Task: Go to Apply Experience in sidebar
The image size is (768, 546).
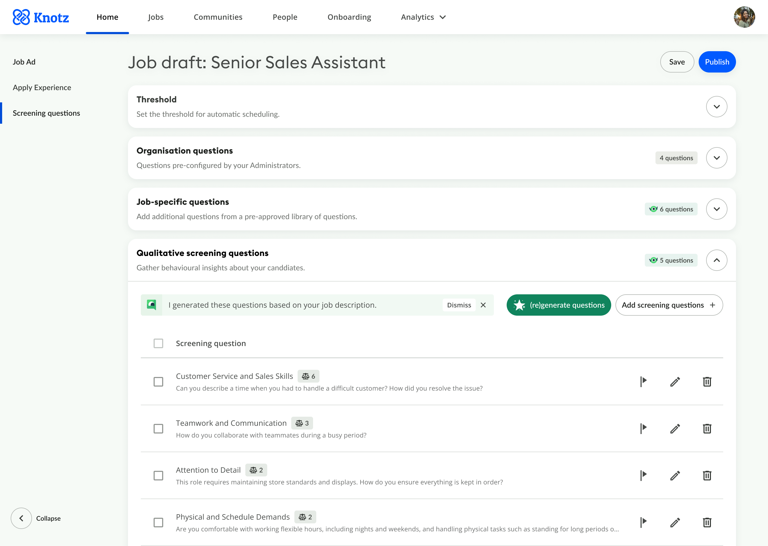Action: 42,87
